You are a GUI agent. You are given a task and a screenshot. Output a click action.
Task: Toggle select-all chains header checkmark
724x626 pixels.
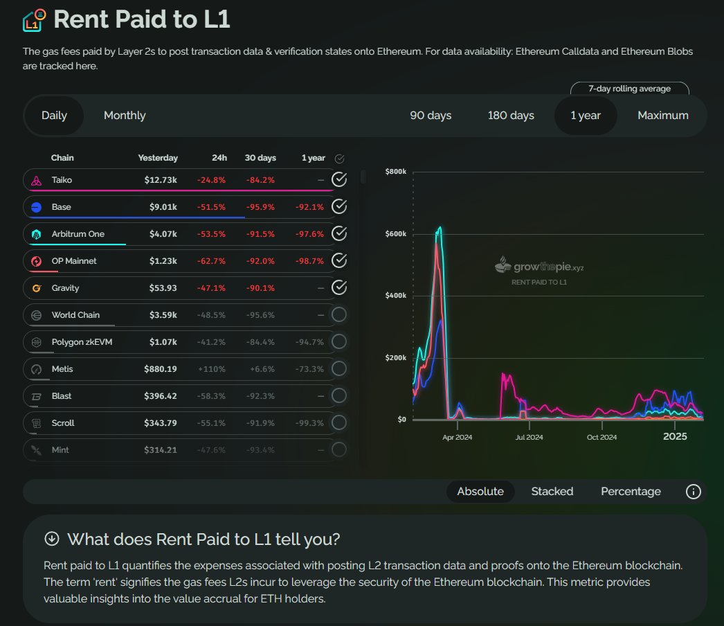[339, 159]
